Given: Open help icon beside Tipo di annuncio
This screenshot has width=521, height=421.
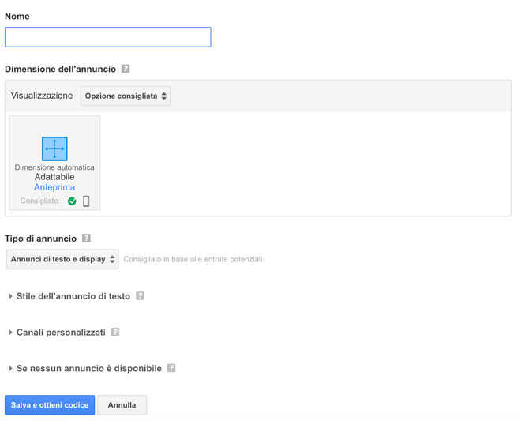Looking at the screenshot, I should click(x=86, y=238).
